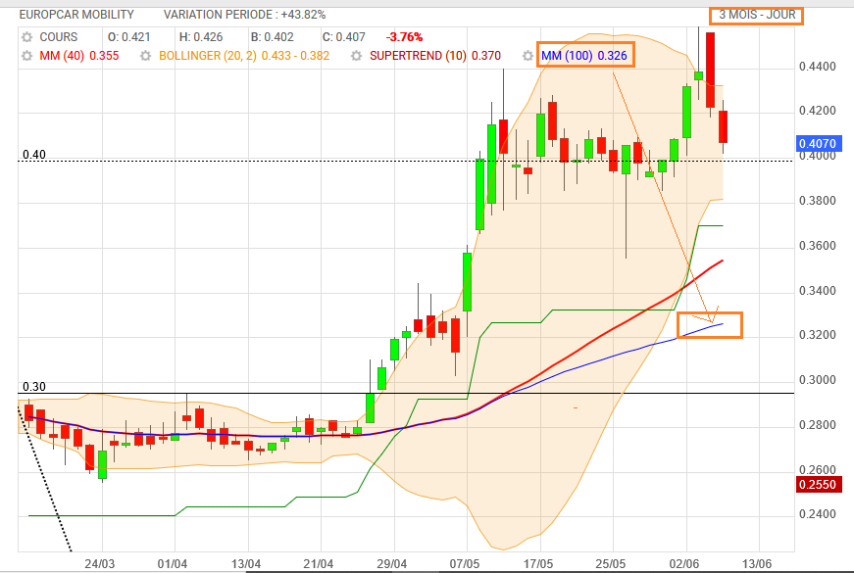Click the -3.76% daily change value

404,37
